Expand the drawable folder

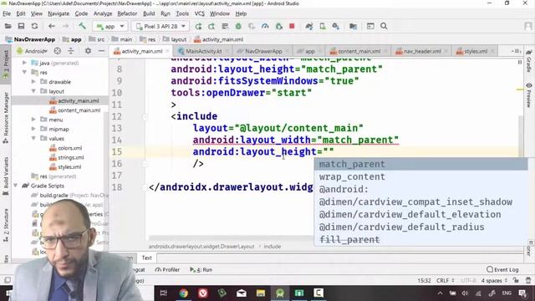tap(33, 82)
